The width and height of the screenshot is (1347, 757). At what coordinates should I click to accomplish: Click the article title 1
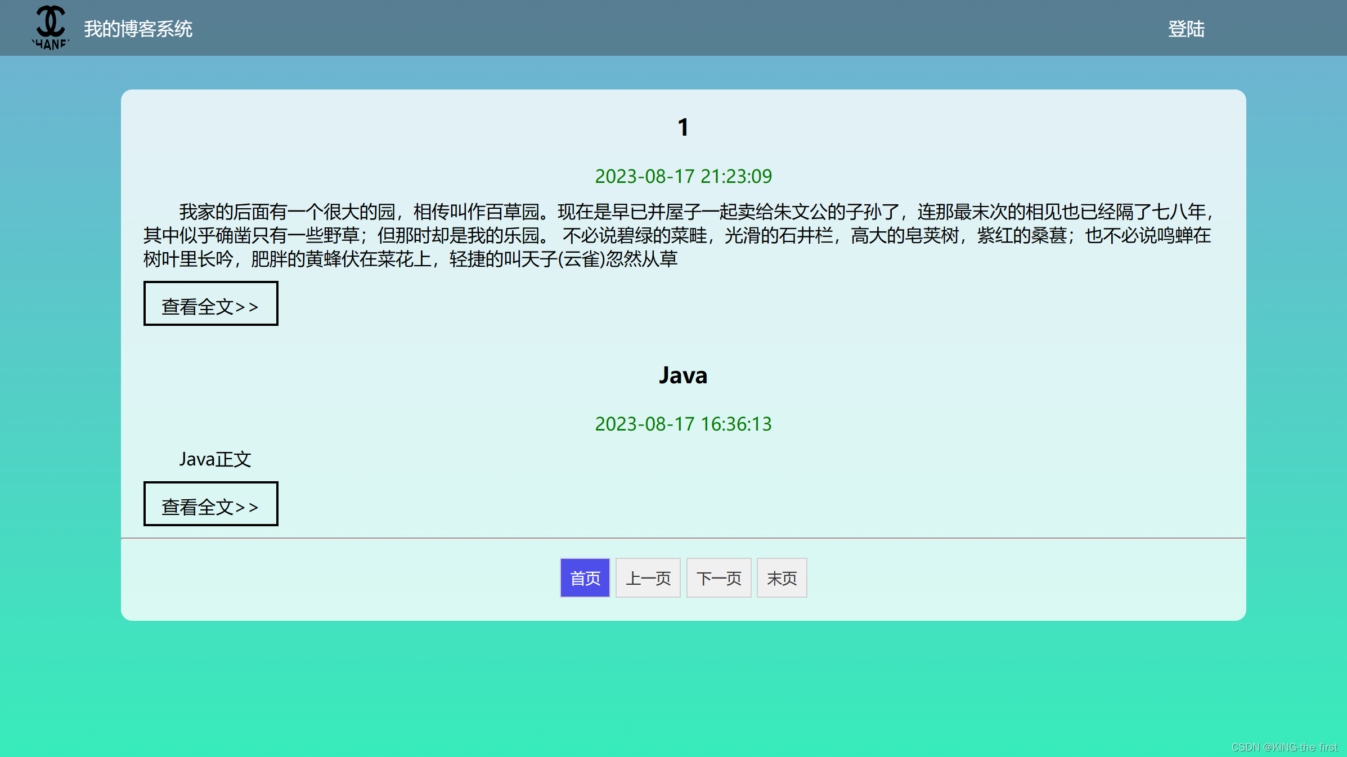point(683,127)
